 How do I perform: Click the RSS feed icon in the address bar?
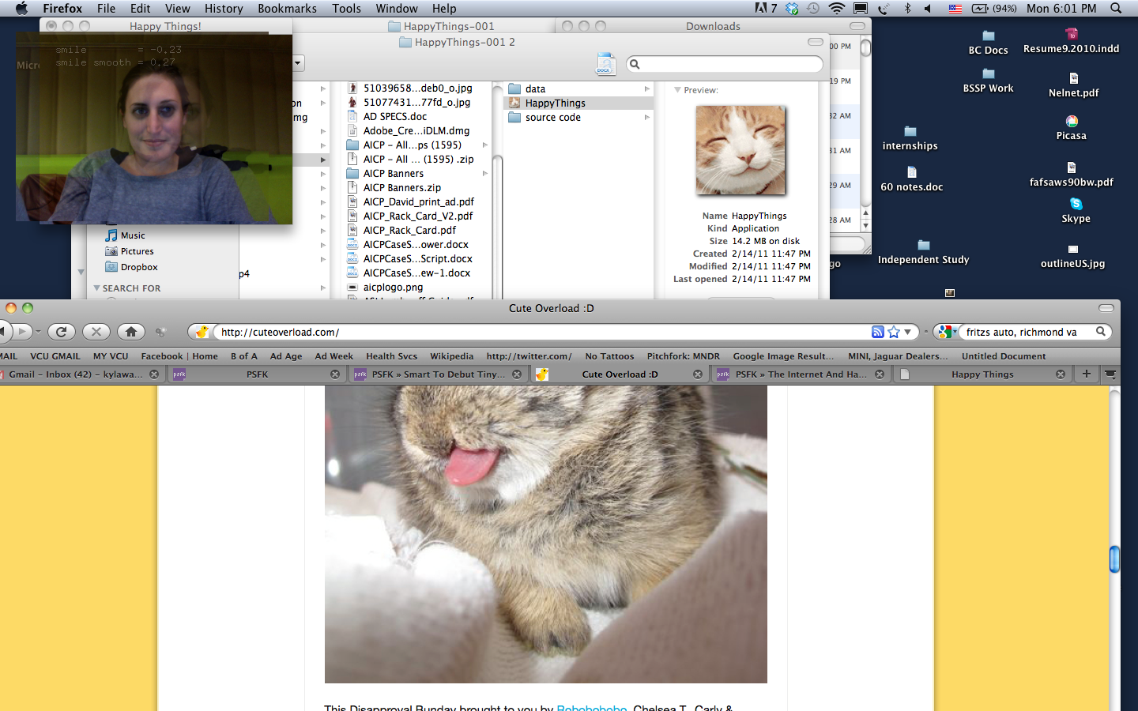tap(877, 332)
